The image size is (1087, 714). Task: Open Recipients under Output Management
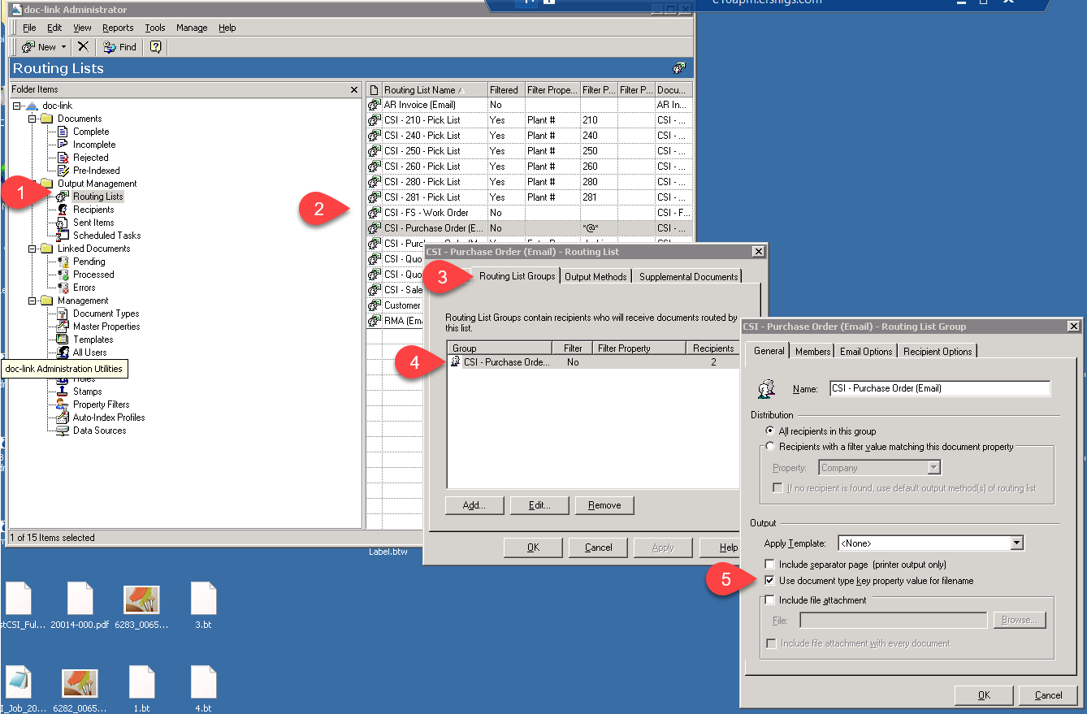pyautogui.click(x=93, y=210)
